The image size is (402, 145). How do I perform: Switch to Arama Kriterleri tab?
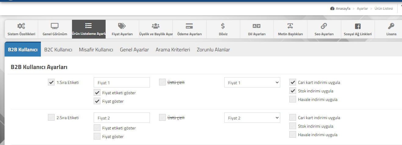pos(173,50)
